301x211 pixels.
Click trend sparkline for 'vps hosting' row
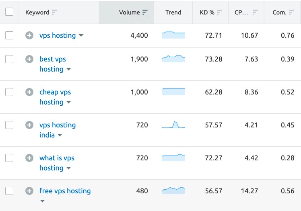click(173, 35)
